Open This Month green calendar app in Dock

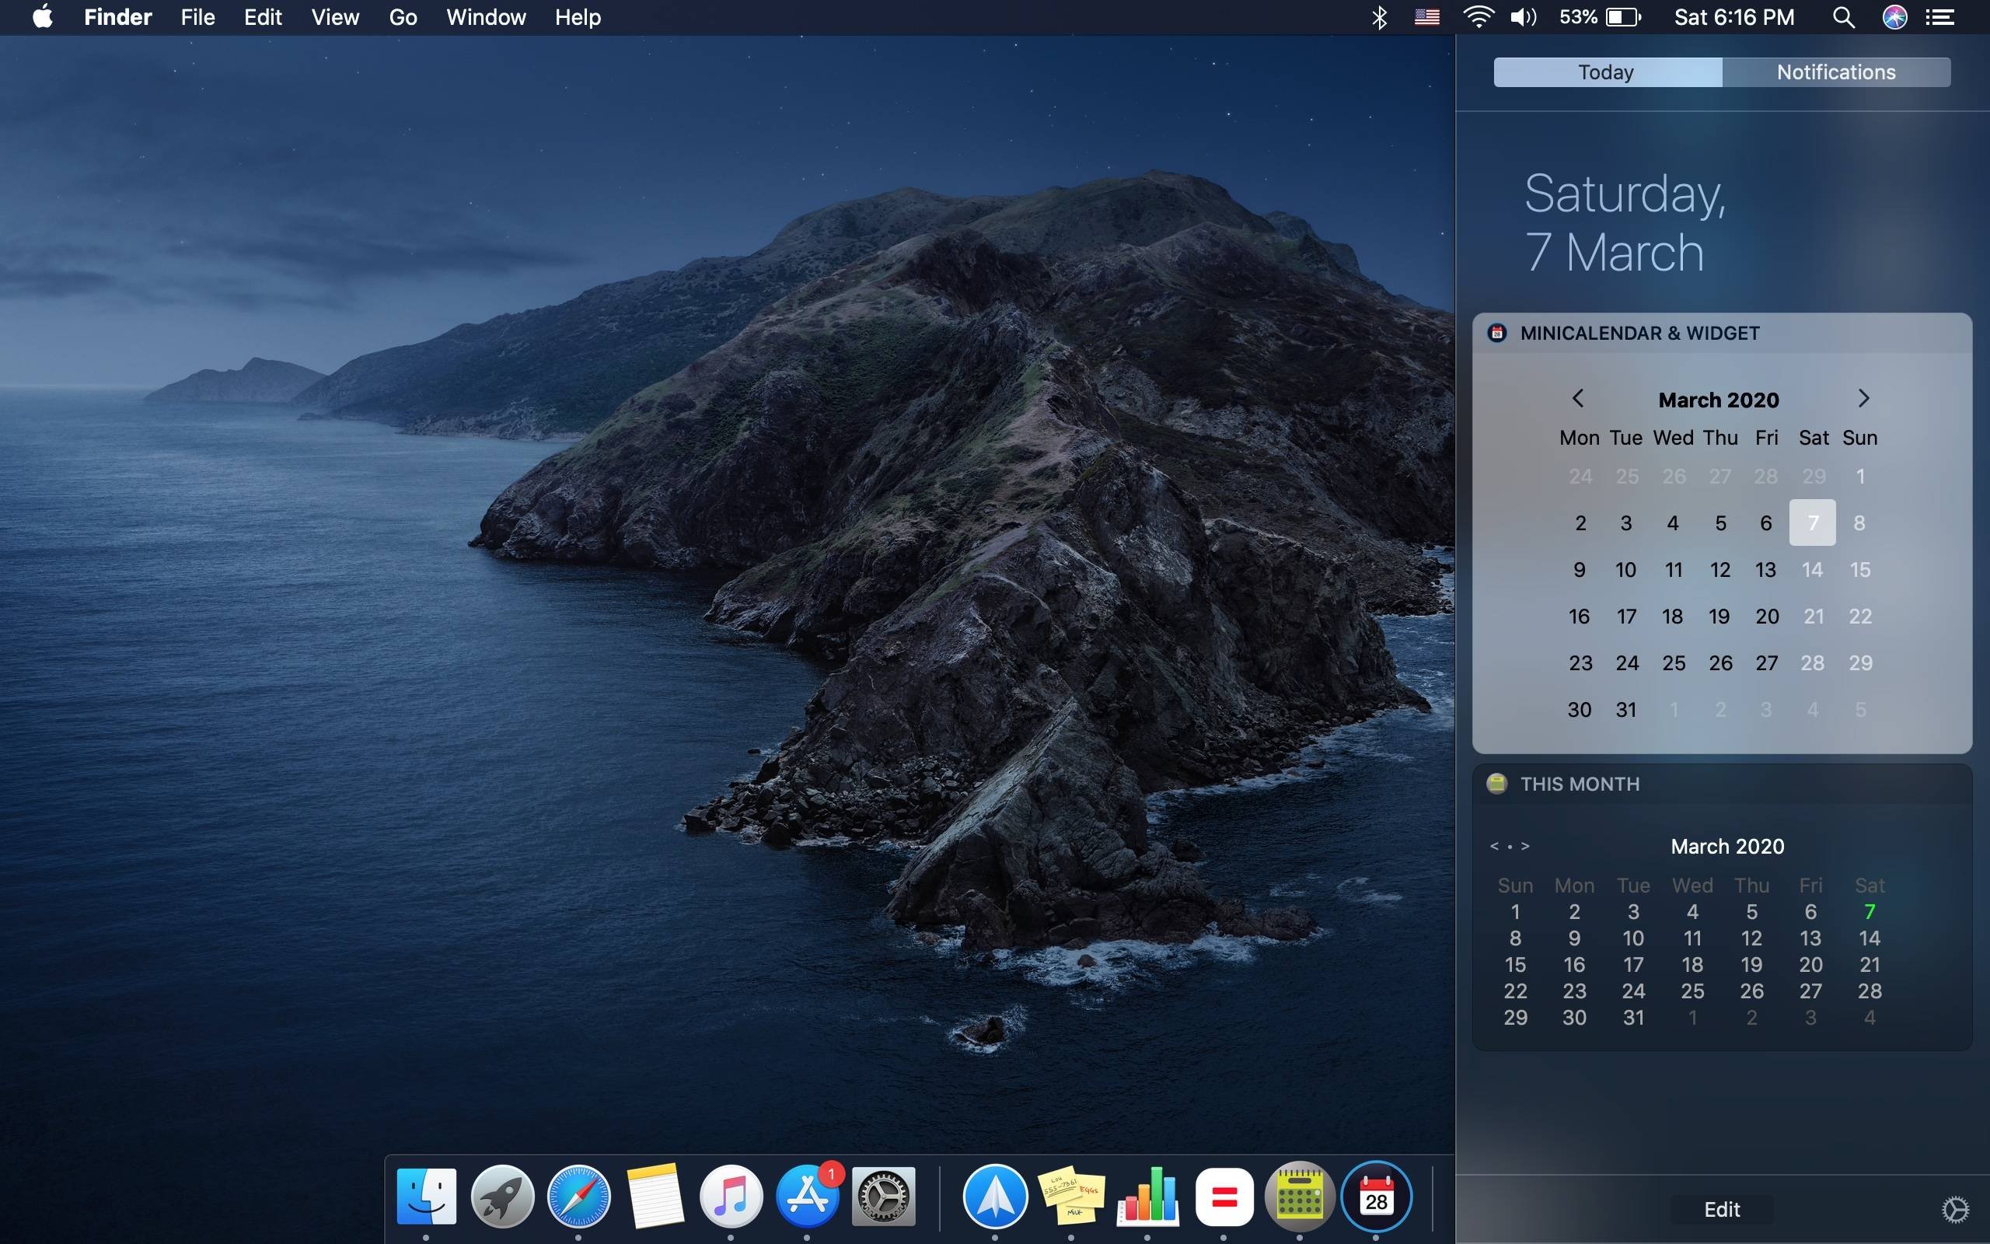(1299, 1196)
